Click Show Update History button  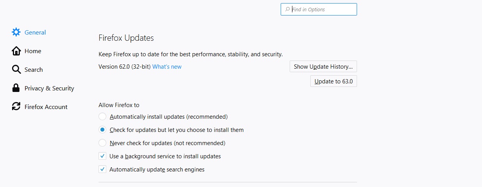pyautogui.click(x=323, y=66)
